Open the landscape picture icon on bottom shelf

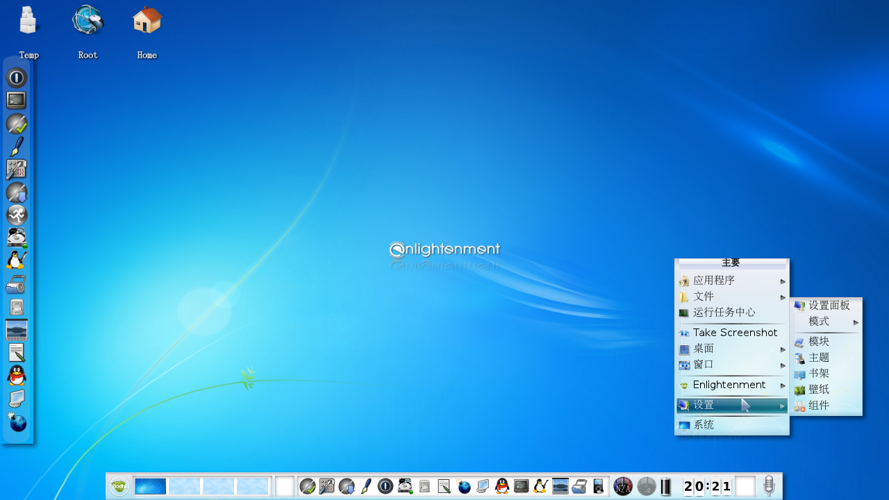pyautogui.click(x=560, y=486)
